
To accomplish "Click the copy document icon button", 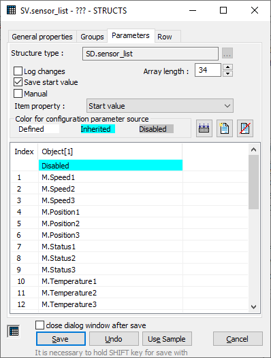I will point(225,128).
